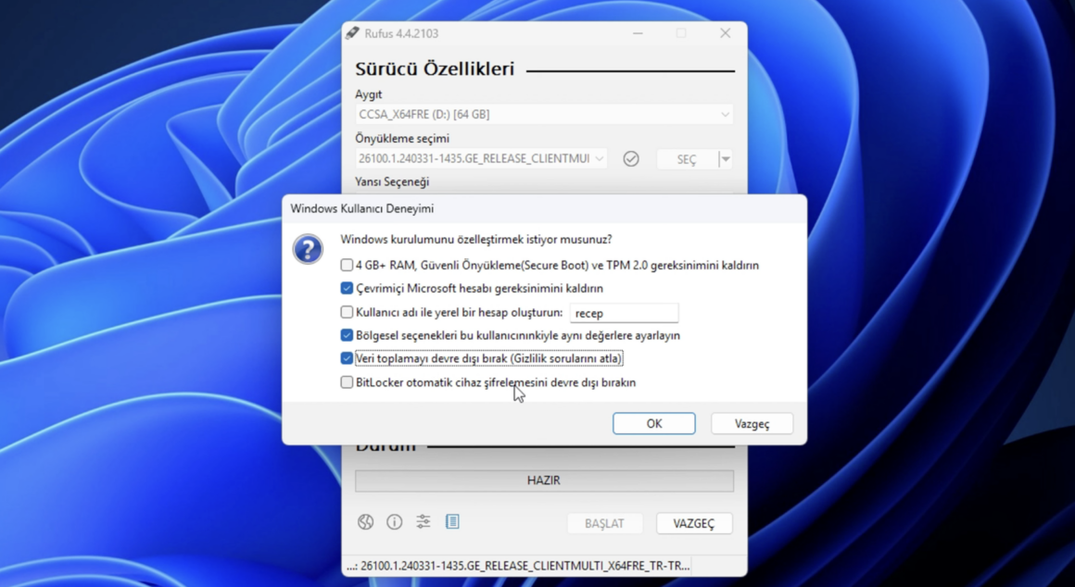Click the VAZGEÇ button in Rufus window
The width and height of the screenshot is (1075, 587).
[694, 523]
